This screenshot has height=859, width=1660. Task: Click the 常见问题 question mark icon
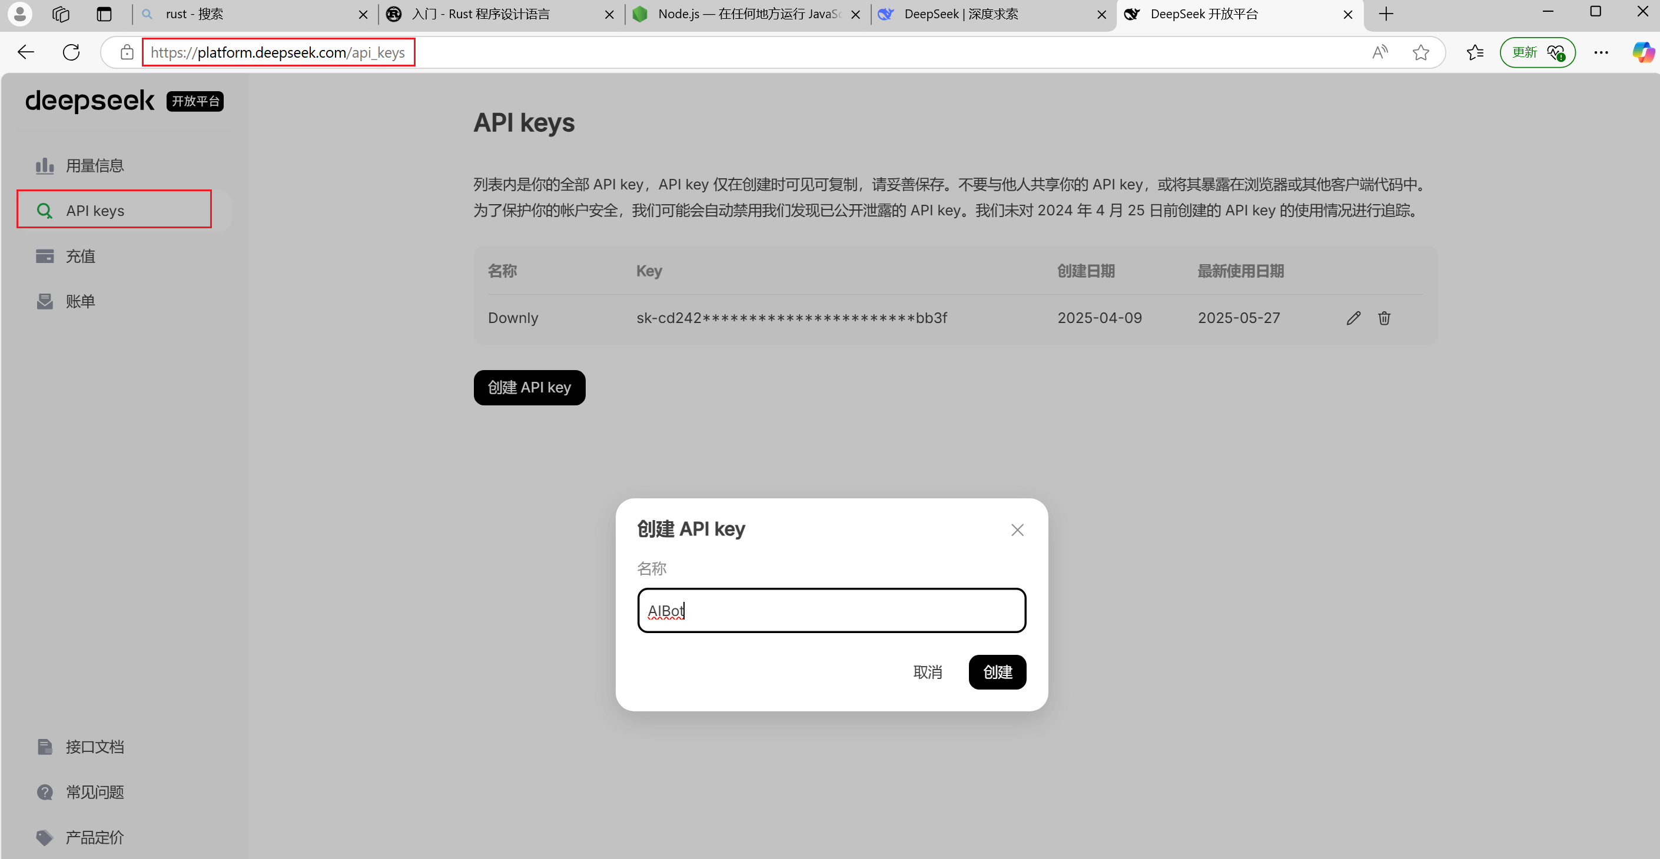[45, 791]
